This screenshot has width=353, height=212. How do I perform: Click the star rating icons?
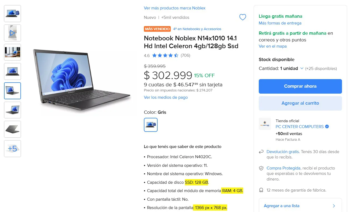point(165,55)
